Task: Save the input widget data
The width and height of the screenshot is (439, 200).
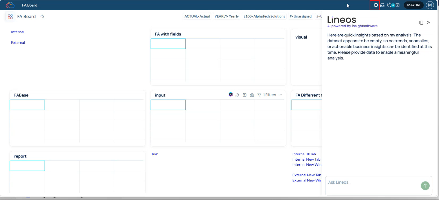Action: pyautogui.click(x=245, y=95)
